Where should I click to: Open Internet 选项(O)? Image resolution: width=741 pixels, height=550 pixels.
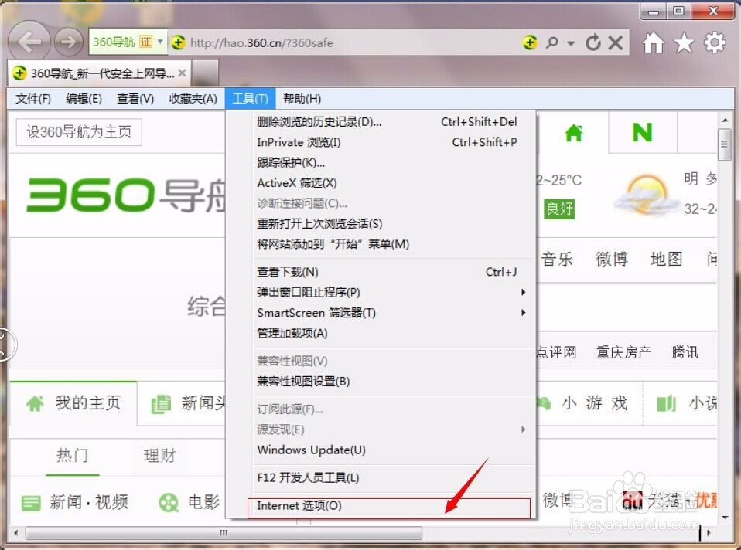click(388, 508)
